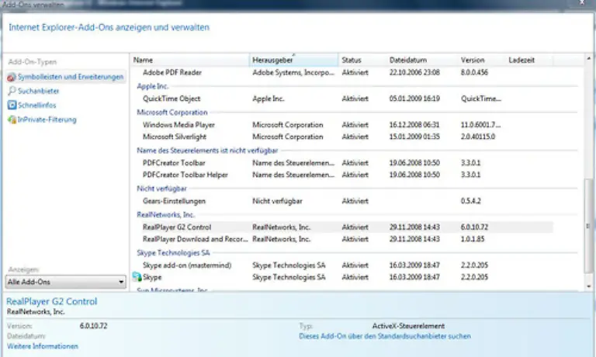This screenshot has height=357, width=596.
Task: Click the InPrivate-Filterung icon
Action: (x=12, y=120)
